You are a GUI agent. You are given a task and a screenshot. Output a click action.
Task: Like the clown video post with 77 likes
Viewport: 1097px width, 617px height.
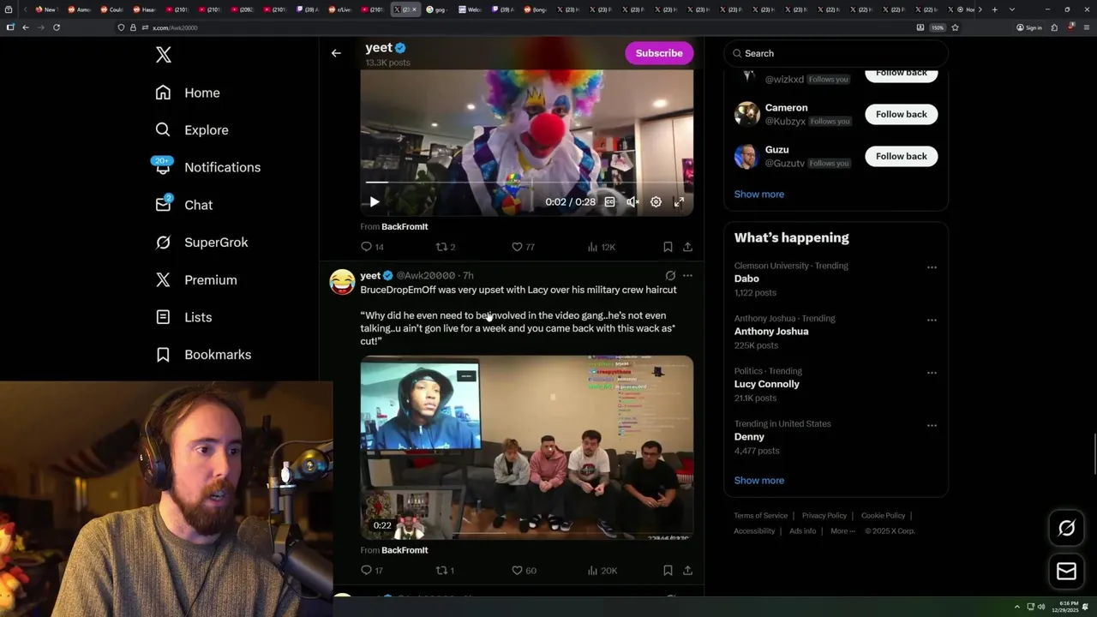[523, 247]
